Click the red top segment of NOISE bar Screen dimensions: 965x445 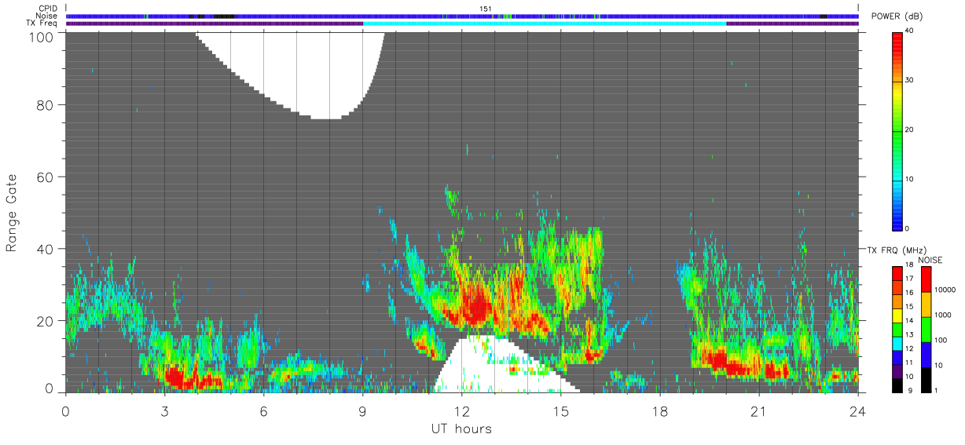pos(926,279)
